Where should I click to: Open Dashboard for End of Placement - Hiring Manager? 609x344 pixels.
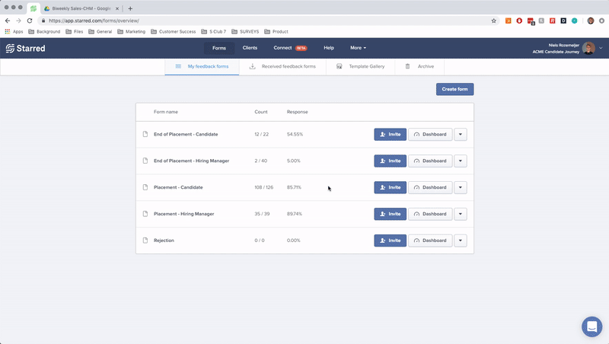click(430, 161)
